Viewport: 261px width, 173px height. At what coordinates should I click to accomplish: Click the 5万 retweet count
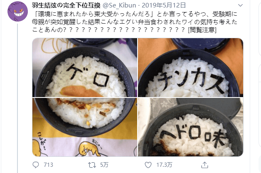tap(104, 165)
